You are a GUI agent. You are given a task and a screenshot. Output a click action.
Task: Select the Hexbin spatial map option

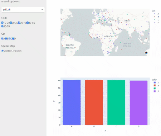[12, 51]
